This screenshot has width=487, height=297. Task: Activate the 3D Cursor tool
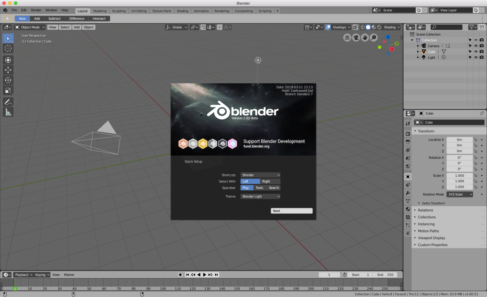coord(8,48)
